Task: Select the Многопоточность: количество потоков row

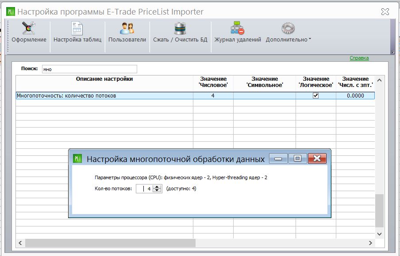Action: point(195,96)
